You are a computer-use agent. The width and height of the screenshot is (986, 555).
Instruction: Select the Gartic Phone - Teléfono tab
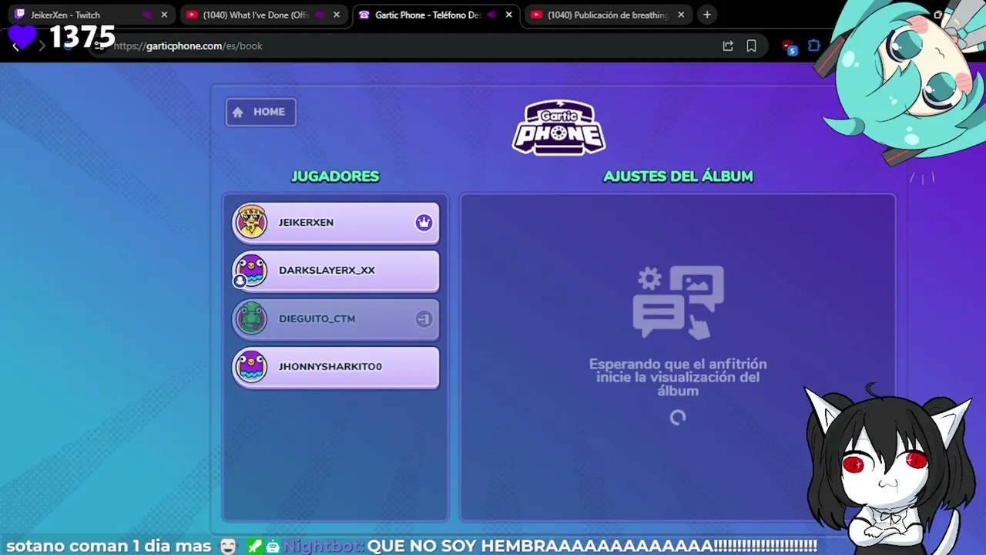(436, 15)
